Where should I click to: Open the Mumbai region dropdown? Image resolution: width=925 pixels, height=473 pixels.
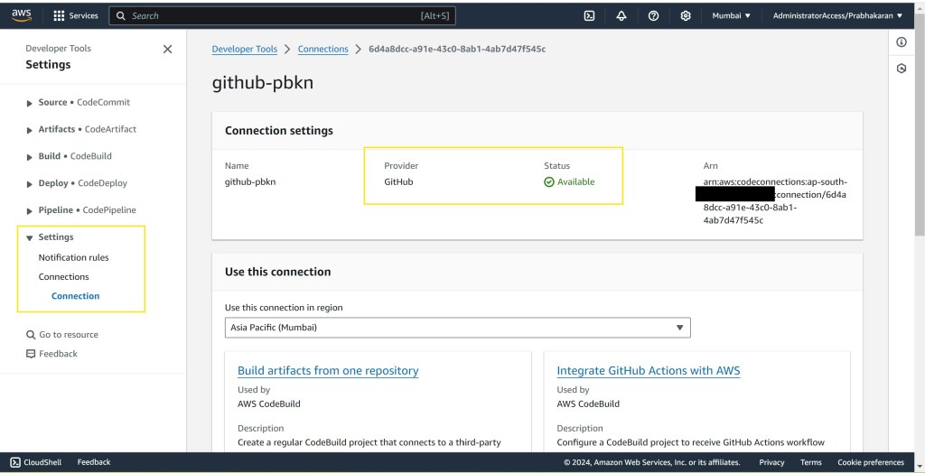[x=731, y=15]
